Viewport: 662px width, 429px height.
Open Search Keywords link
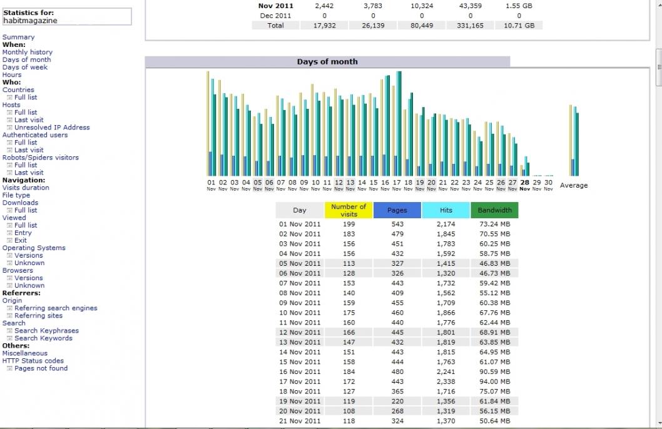[43, 338]
